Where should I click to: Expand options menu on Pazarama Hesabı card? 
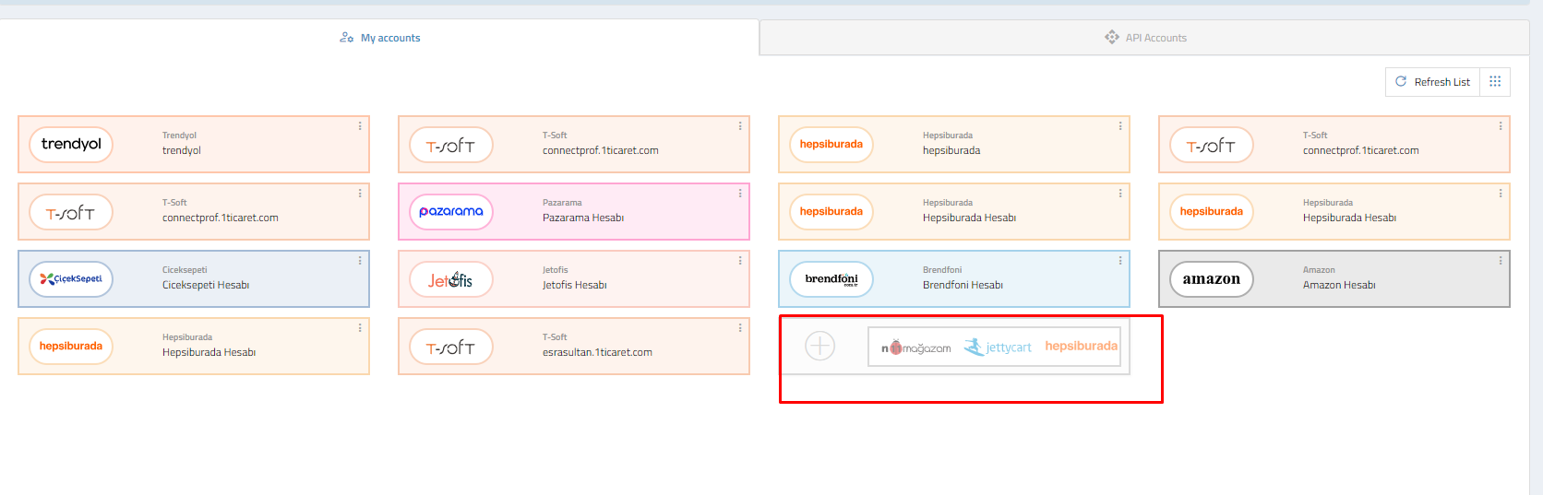point(740,194)
